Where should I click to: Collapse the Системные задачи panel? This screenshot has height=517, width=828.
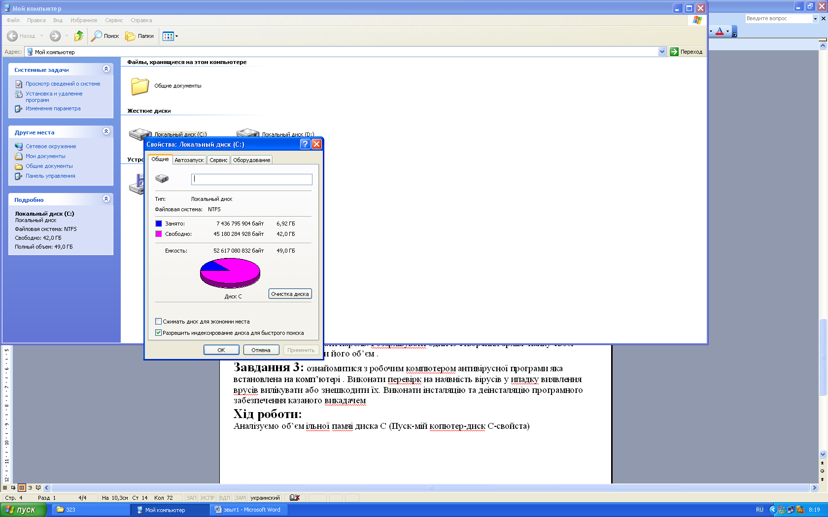click(106, 69)
